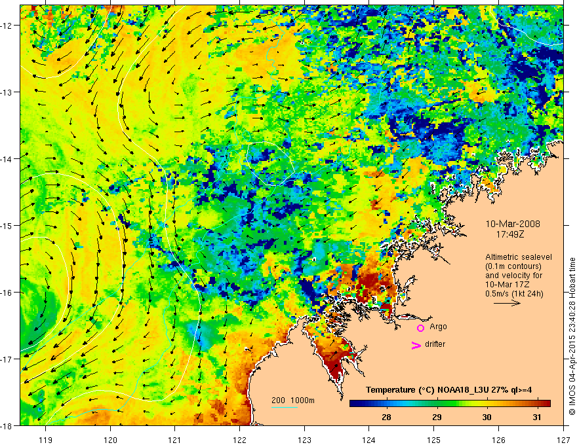
Task: Click longitude axis label 123
Action: (x=304, y=440)
